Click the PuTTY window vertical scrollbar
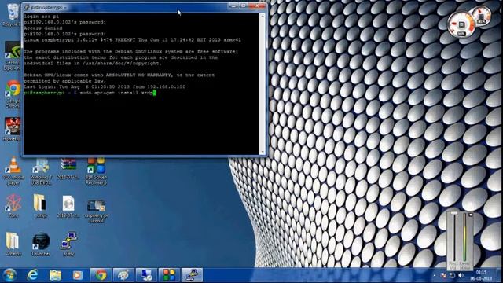The width and height of the screenshot is (503, 283). (x=263, y=83)
